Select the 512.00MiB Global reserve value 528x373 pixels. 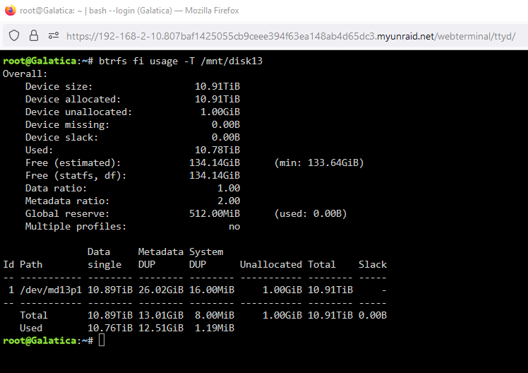click(215, 213)
